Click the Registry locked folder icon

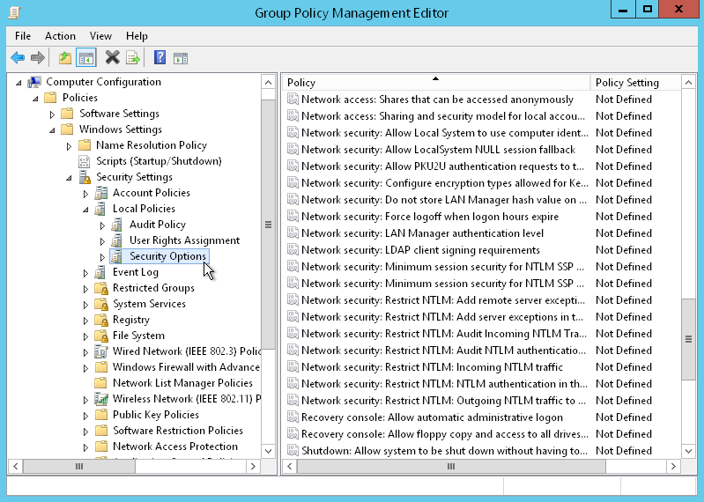tap(101, 321)
